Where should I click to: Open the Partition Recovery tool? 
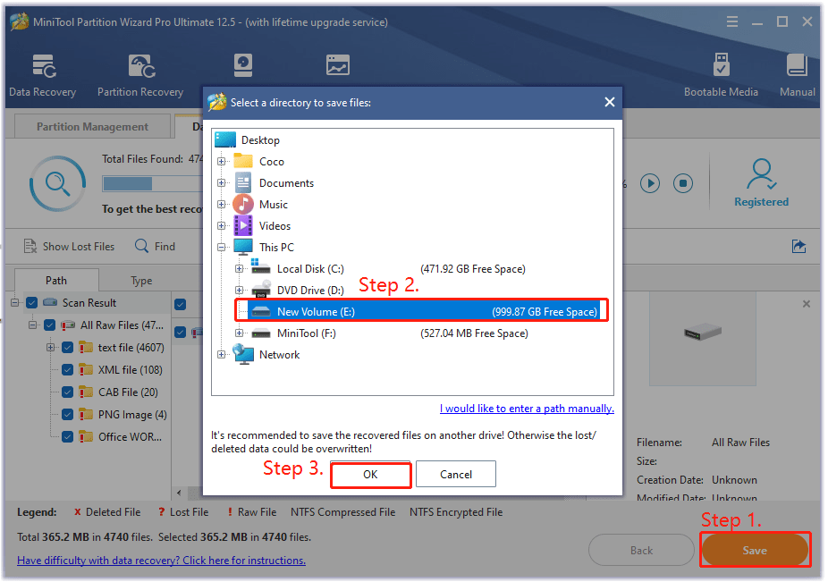tap(139, 73)
